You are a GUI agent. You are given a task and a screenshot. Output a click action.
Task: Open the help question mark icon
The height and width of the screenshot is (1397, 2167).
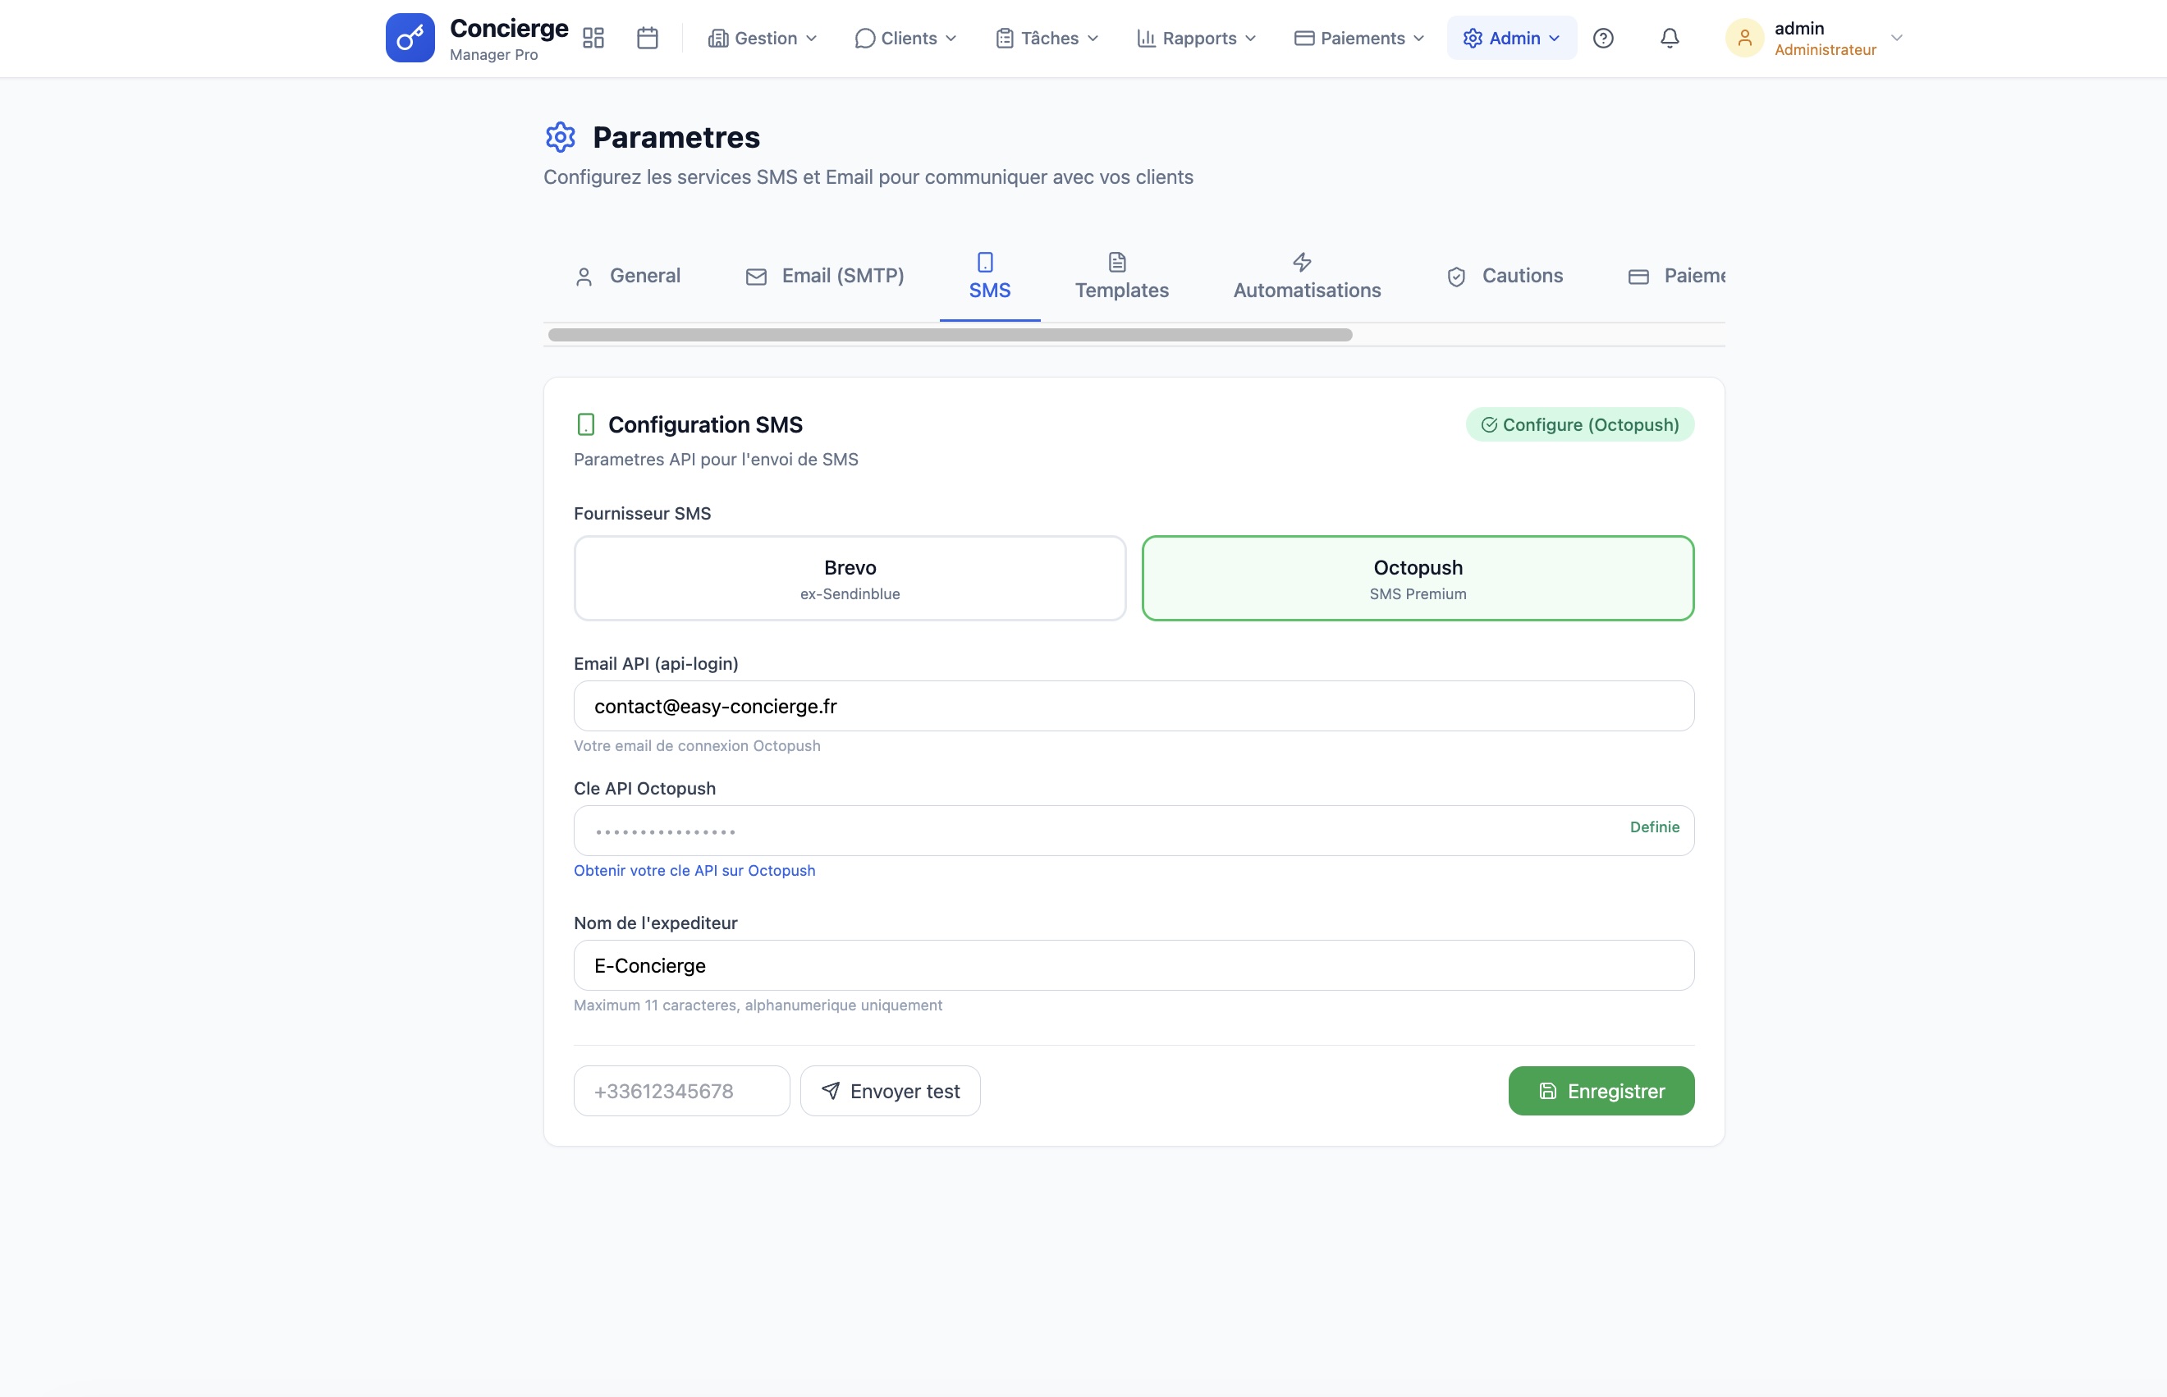pos(1604,37)
